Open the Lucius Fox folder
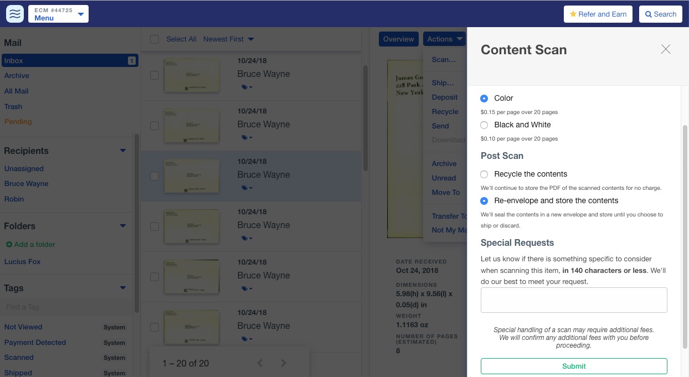Viewport: 689px width, 377px height. point(22,261)
